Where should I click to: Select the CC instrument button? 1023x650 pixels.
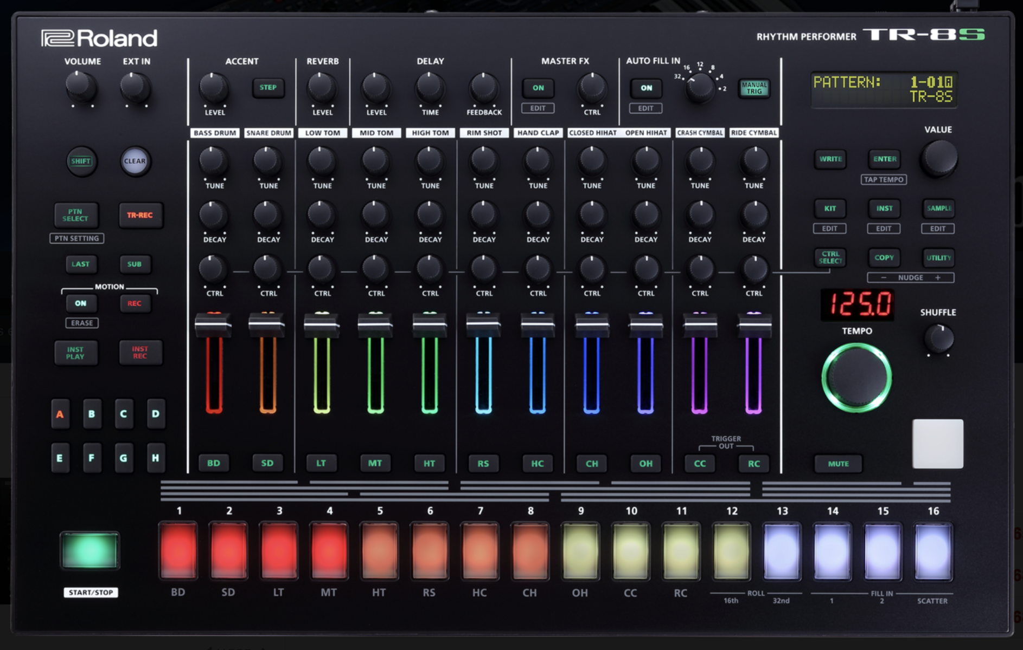[700, 463]
